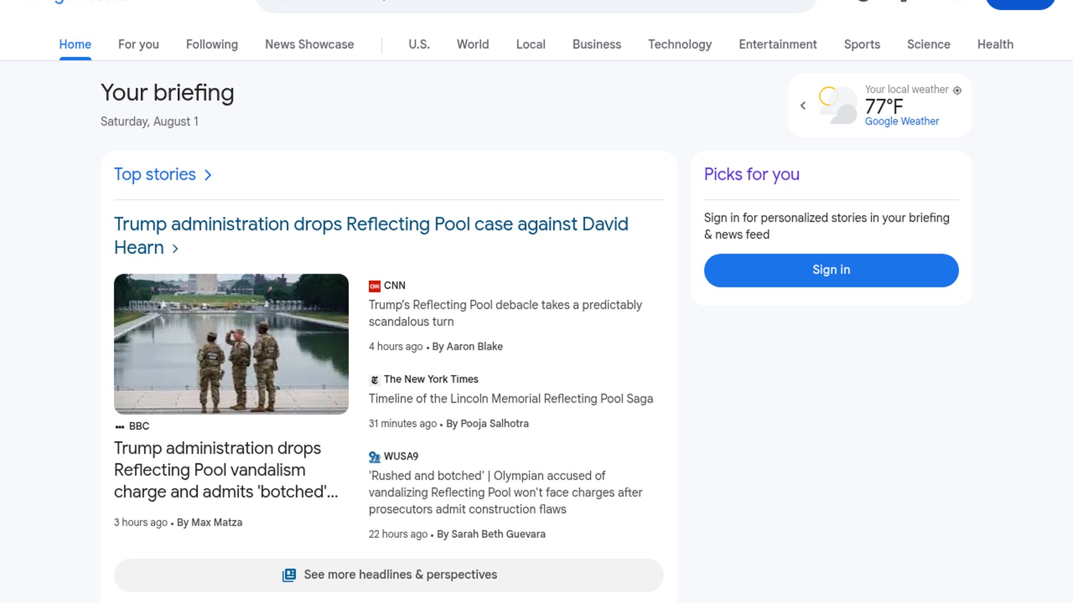1073x603 pixels.
Task: Open the Science section
Action: tap(928, 44)
